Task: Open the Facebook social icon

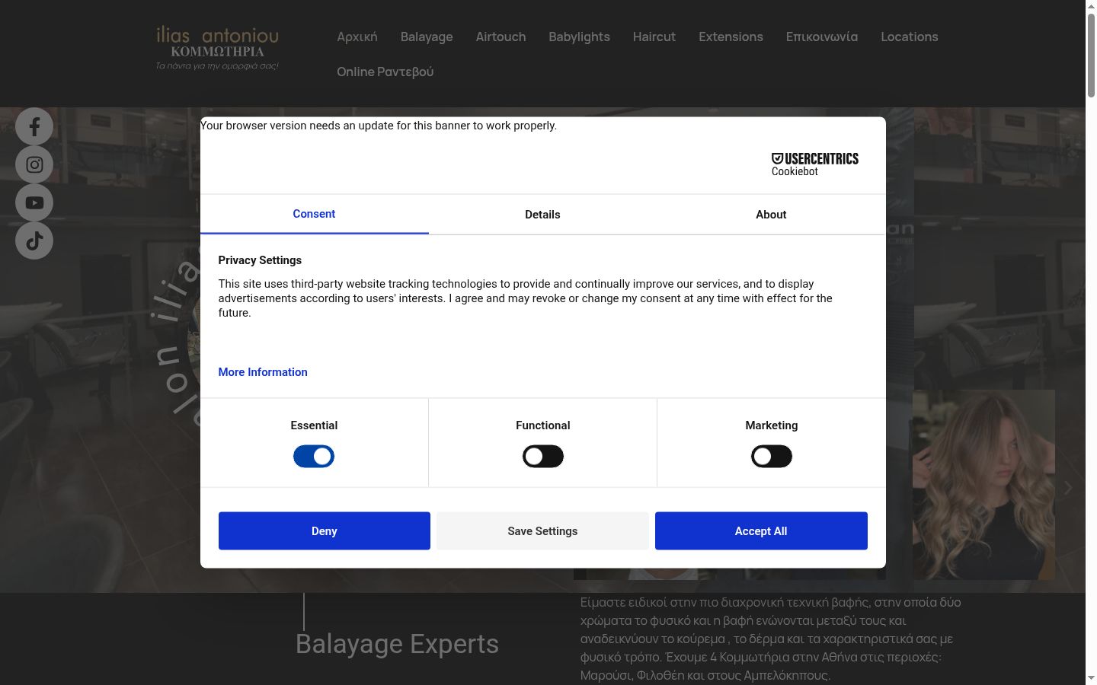Action: (x=34, y=126)
